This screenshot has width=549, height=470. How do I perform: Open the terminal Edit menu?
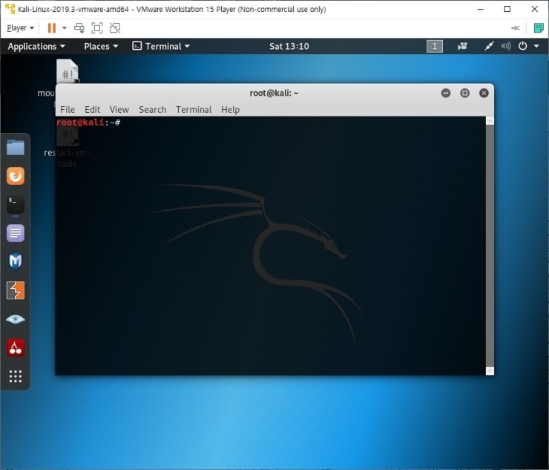pos(92,110)
